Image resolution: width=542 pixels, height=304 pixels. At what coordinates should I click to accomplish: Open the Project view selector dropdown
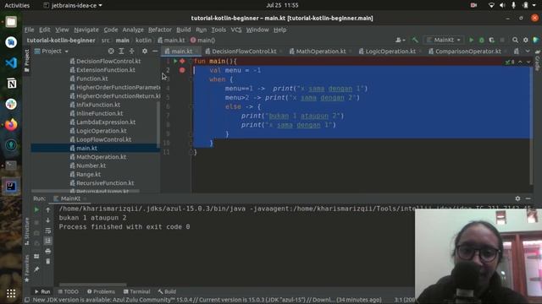tap(52, 51)
